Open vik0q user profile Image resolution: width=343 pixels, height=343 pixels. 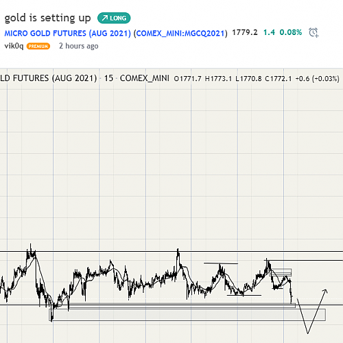14,46
